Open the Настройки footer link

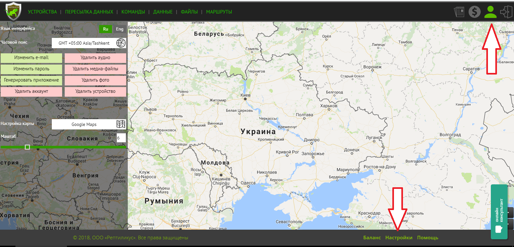coord(399,238)
